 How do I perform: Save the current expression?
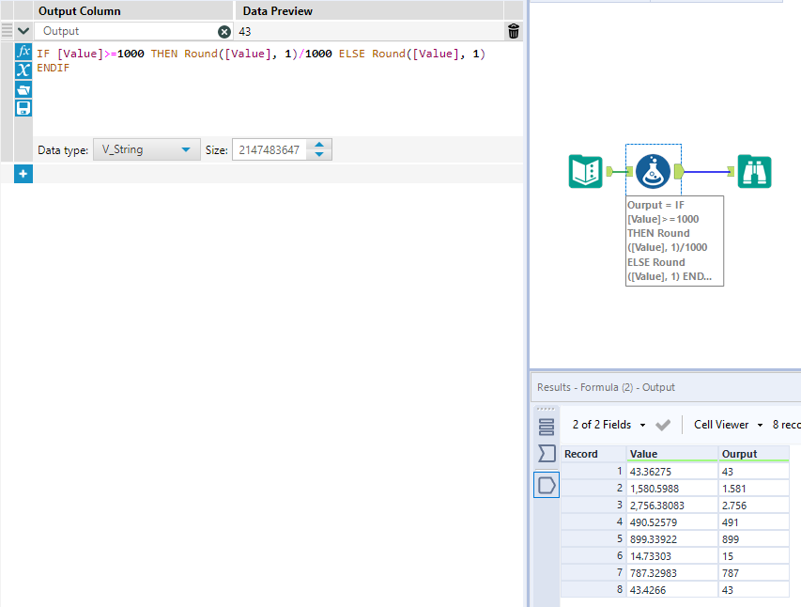click(23, 107)
